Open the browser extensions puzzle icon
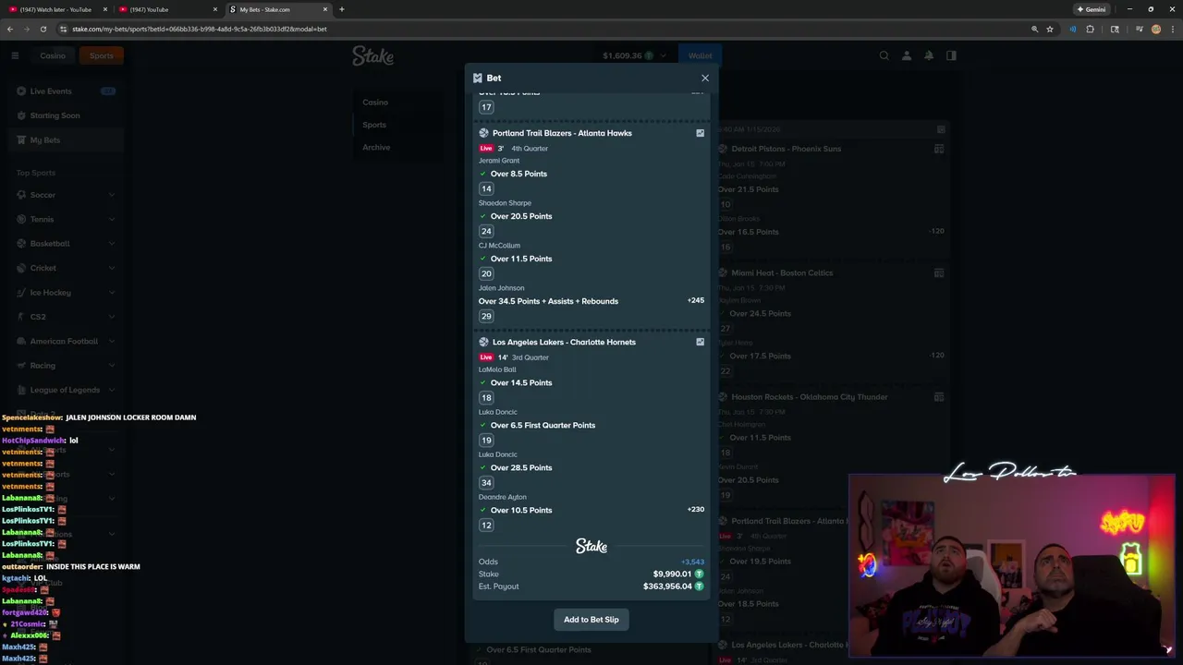1183x665 pixels. point(1091,29)
